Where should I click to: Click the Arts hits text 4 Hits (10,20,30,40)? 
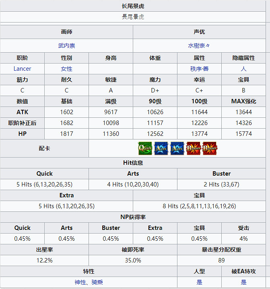pos(133,184)
